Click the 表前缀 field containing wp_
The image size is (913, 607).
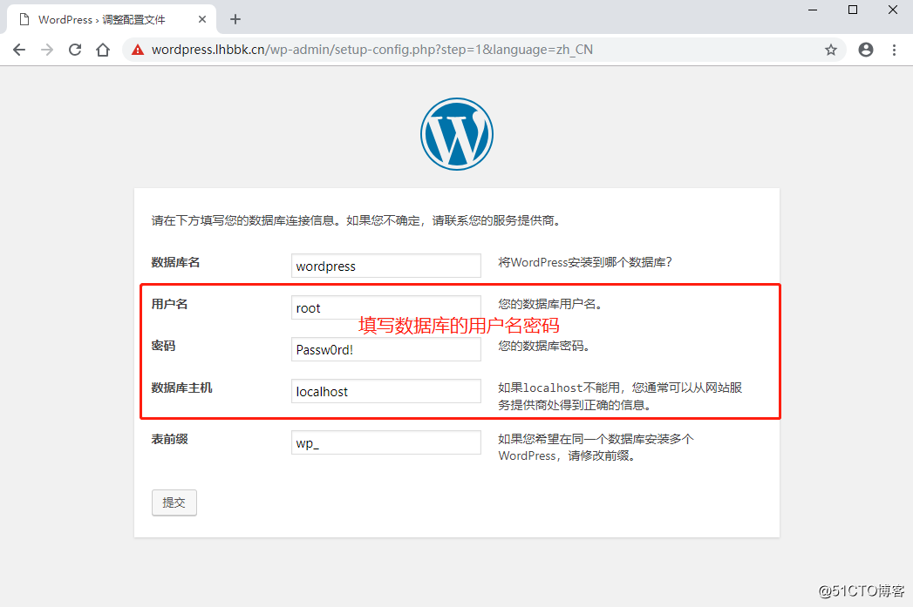[386, 442]
